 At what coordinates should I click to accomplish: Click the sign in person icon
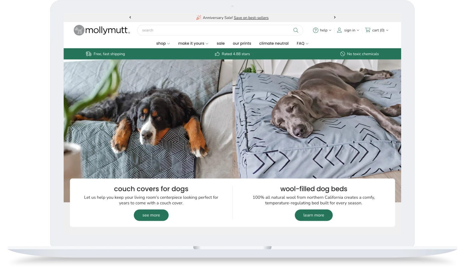pos(339,30)
